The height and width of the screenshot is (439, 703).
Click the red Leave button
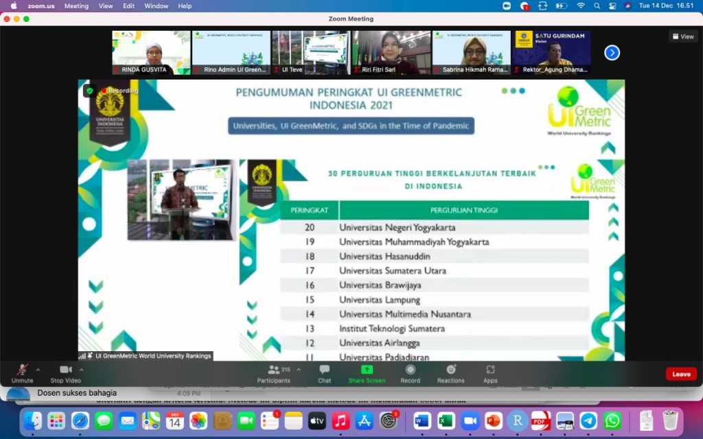[681, 374]
